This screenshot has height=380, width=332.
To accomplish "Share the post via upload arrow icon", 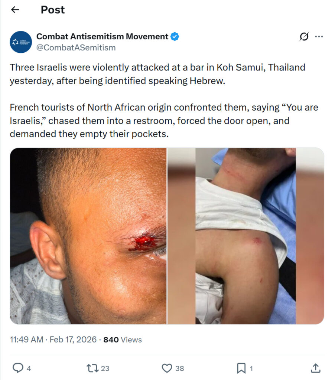I will point(316,368).
